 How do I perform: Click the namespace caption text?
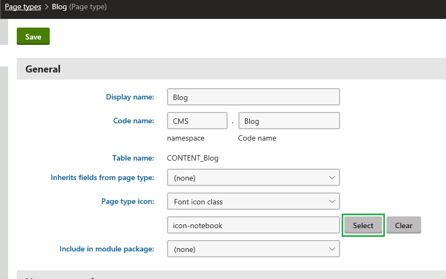186,138
